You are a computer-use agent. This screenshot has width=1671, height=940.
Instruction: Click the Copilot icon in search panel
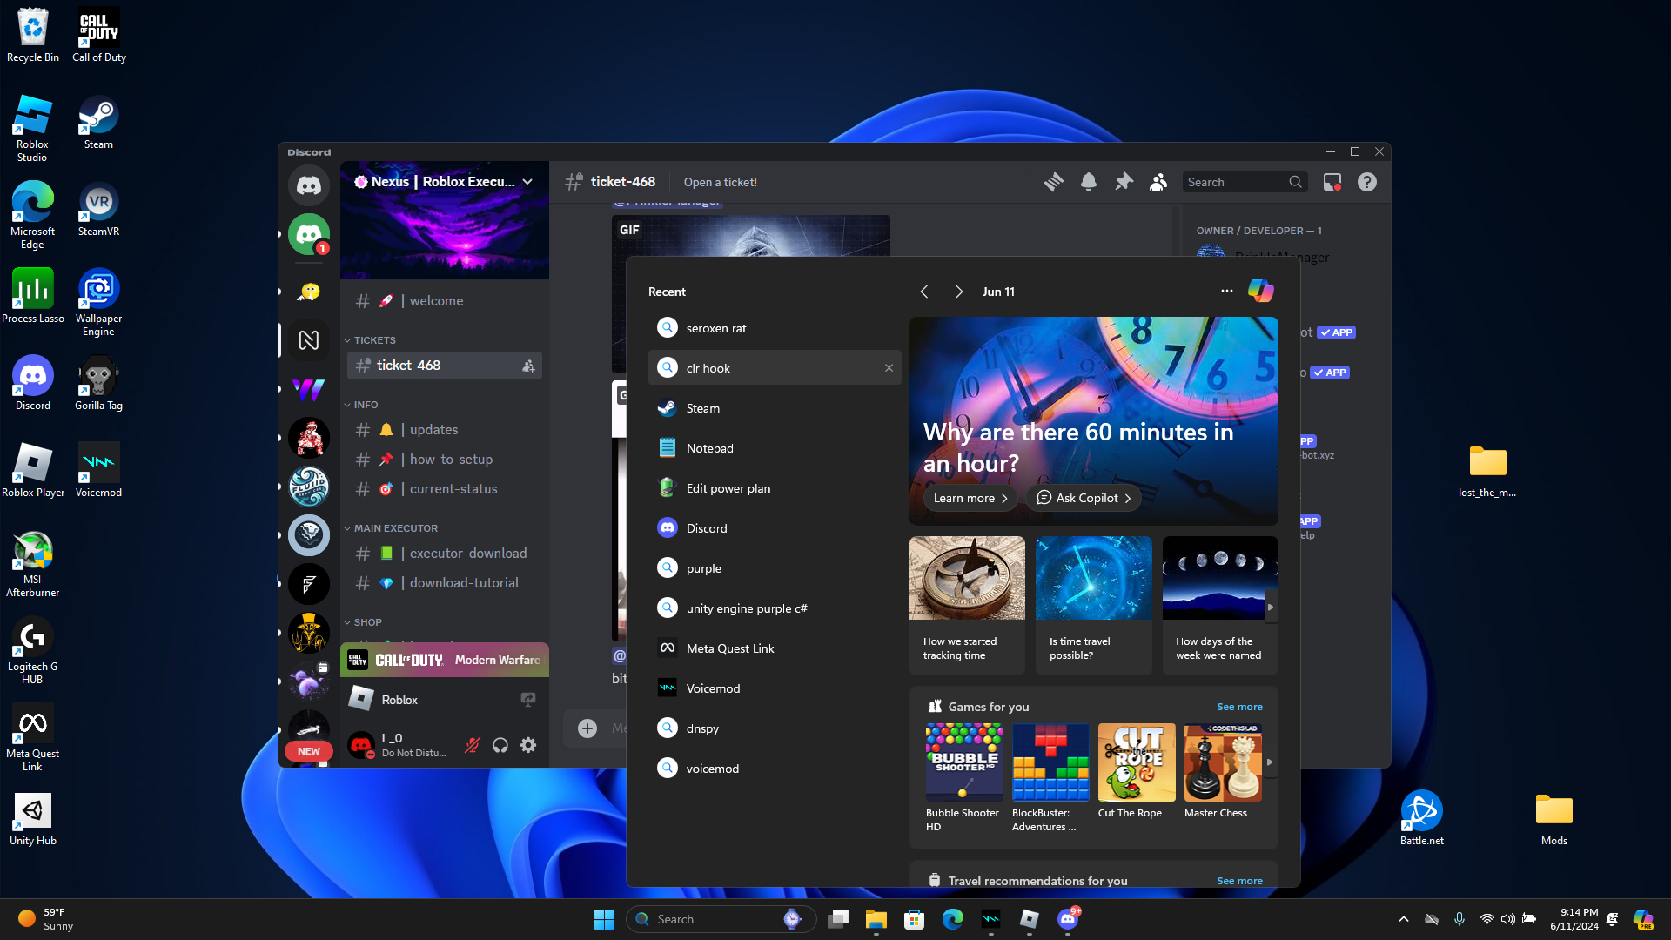click(1260, 291)
